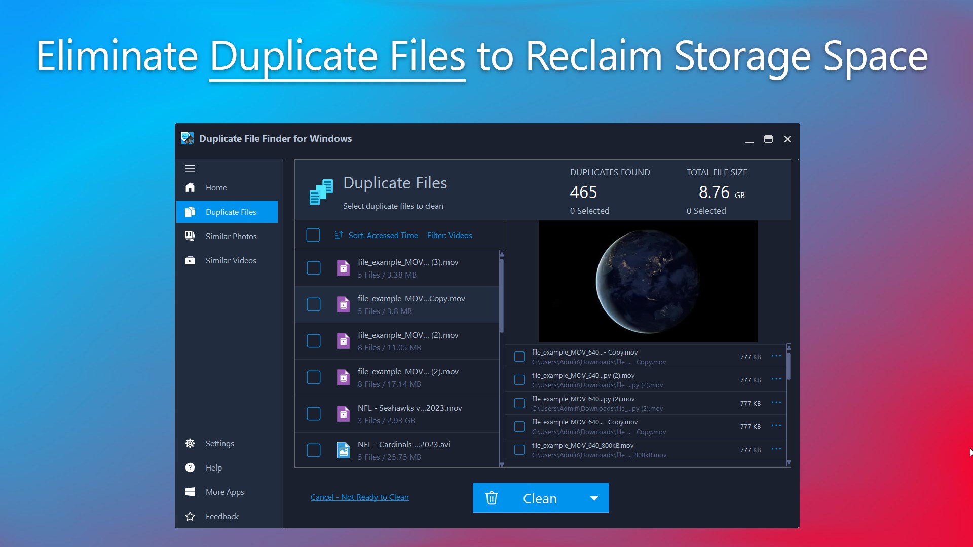Open Similar Photos from the sidebar
973x547 pixels.
(231, 236)
